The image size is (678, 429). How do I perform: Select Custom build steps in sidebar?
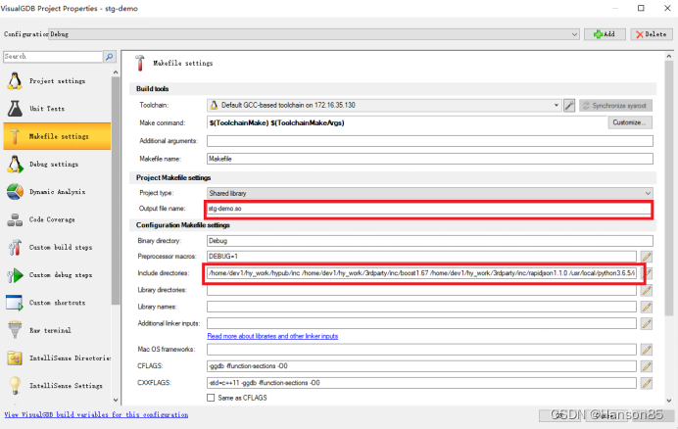click(x=57, y=248)
